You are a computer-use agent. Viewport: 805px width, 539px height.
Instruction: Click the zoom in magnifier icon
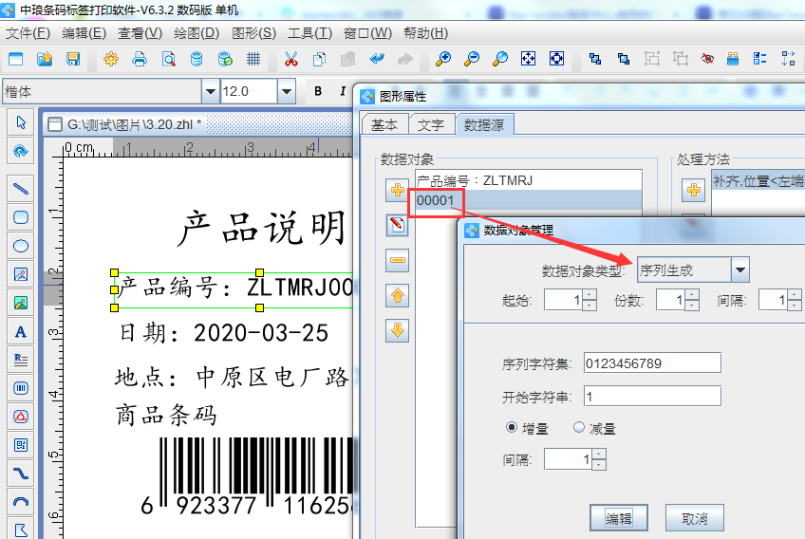[442, 59]
